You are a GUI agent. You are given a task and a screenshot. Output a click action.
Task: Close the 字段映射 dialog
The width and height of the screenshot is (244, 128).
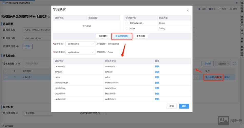(188, 10)
